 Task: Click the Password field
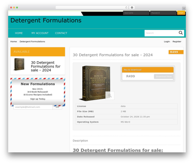click(x=163, y=13)
